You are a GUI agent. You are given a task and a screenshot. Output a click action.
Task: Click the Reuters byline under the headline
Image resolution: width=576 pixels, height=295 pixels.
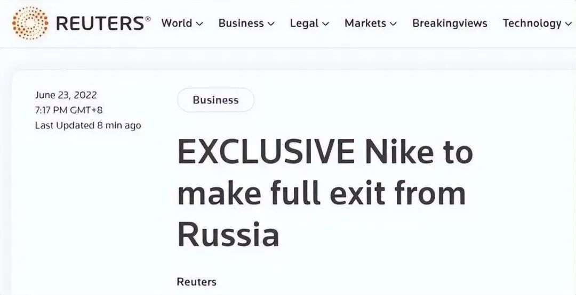(x=196, y=282)
